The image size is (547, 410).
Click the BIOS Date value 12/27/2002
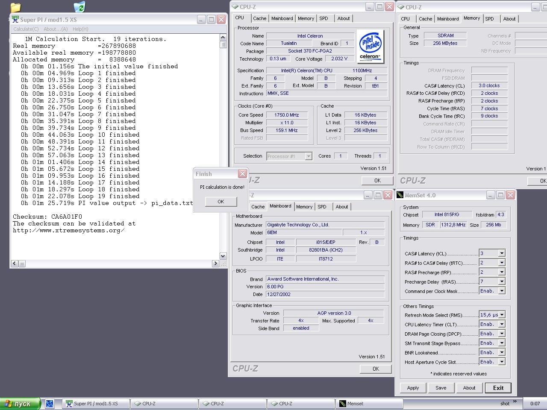[x=325, y=294]
